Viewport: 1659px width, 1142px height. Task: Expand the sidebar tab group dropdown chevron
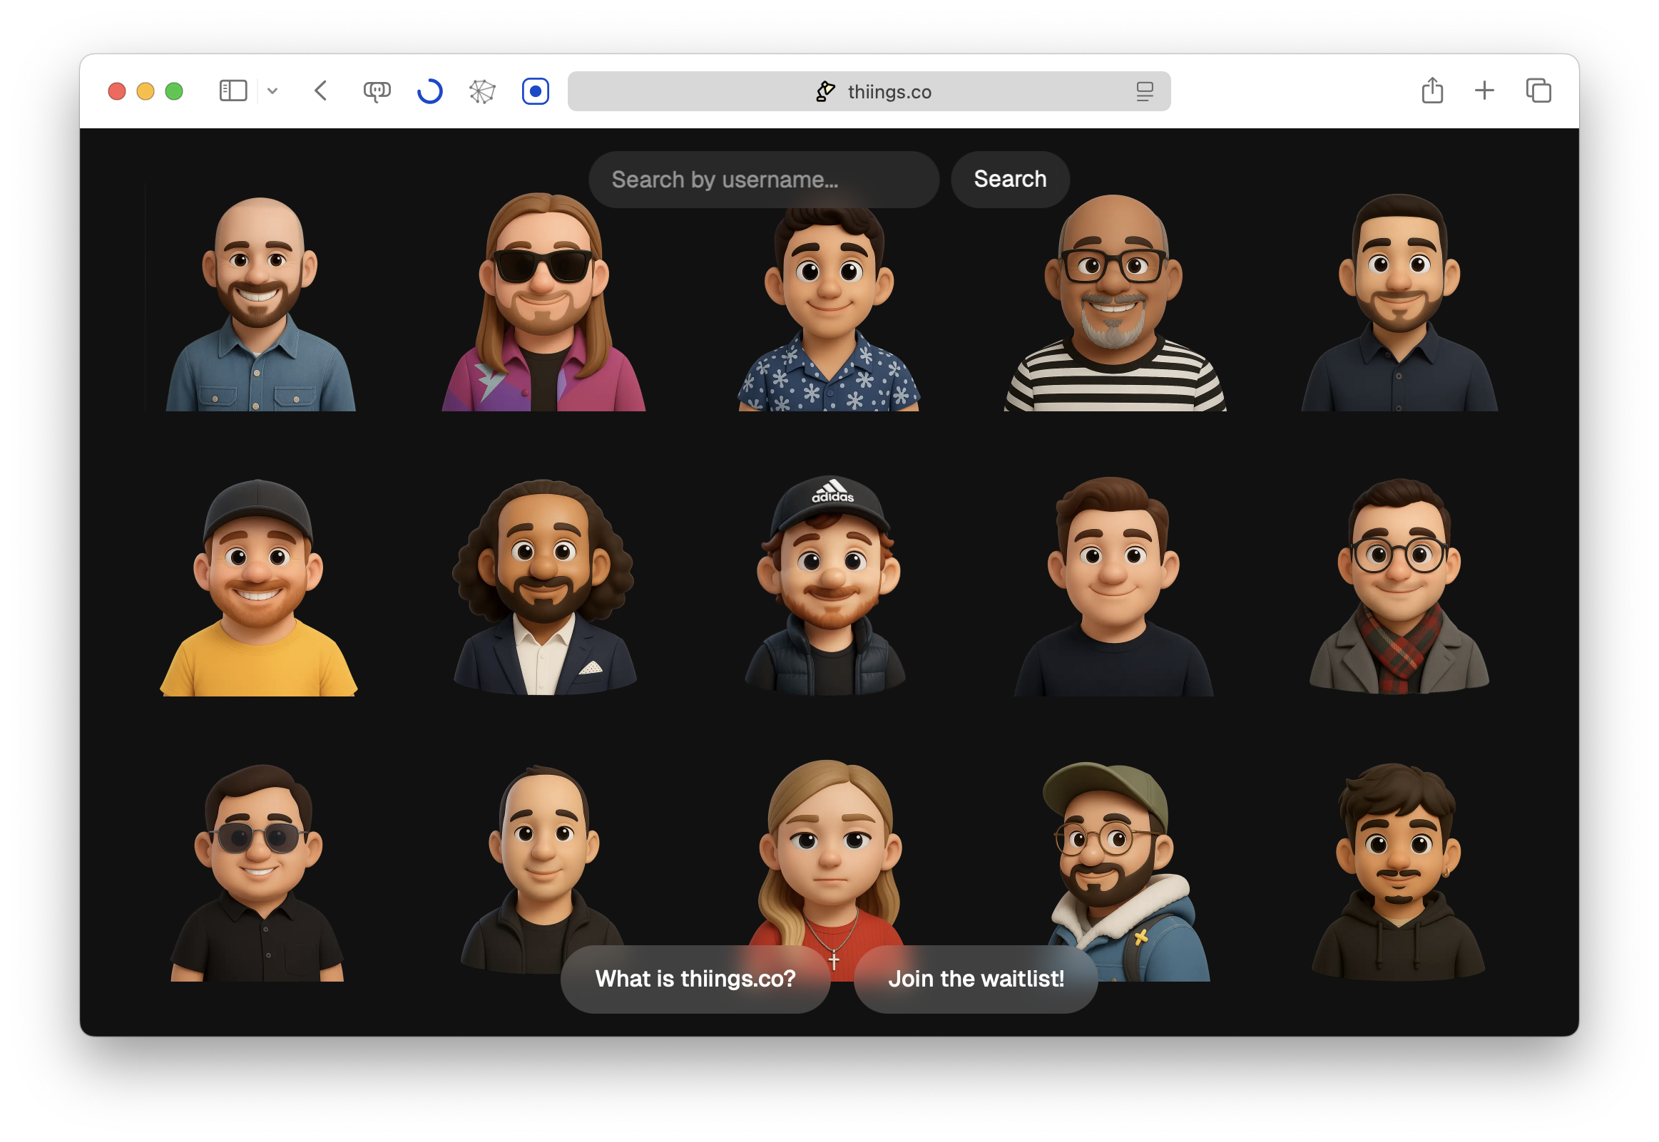pyautogui.click(x=272, y=91)
